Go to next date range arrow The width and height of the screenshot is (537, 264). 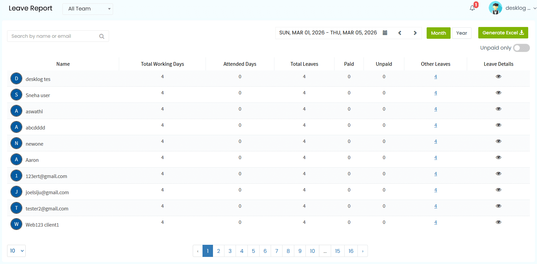(x=415, y=33)
